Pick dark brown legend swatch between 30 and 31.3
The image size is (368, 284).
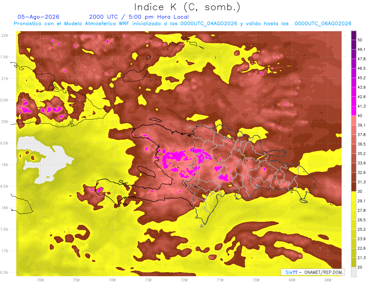pyautogui.click(x=354, y=187)
